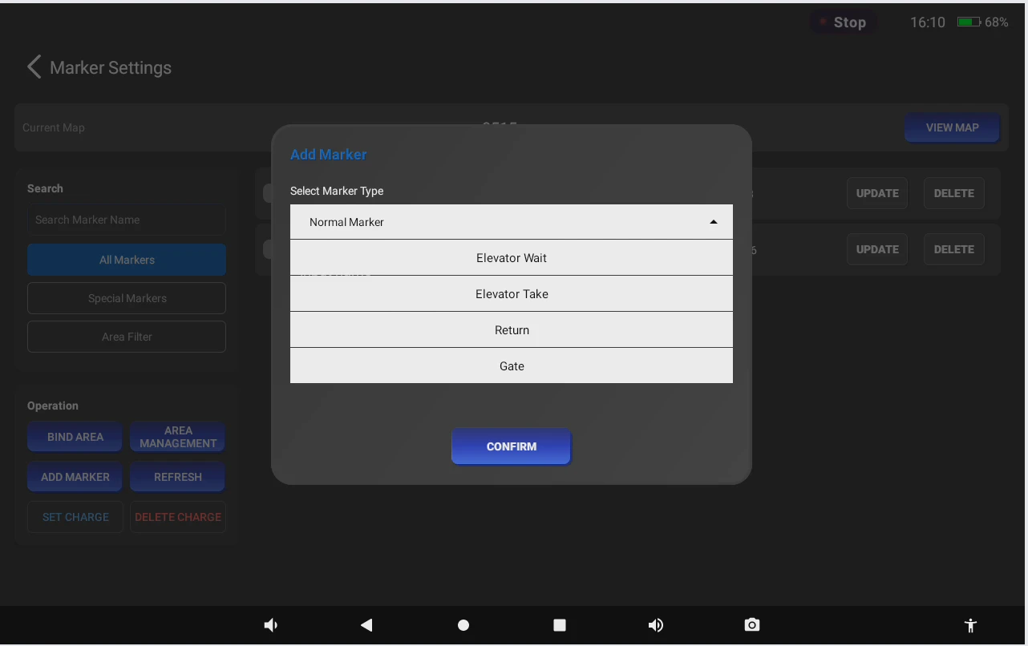The height and width of the screenshot is (646, 1028).
Task: Confirm the Add Marker dialog
Action: point(512,446)
